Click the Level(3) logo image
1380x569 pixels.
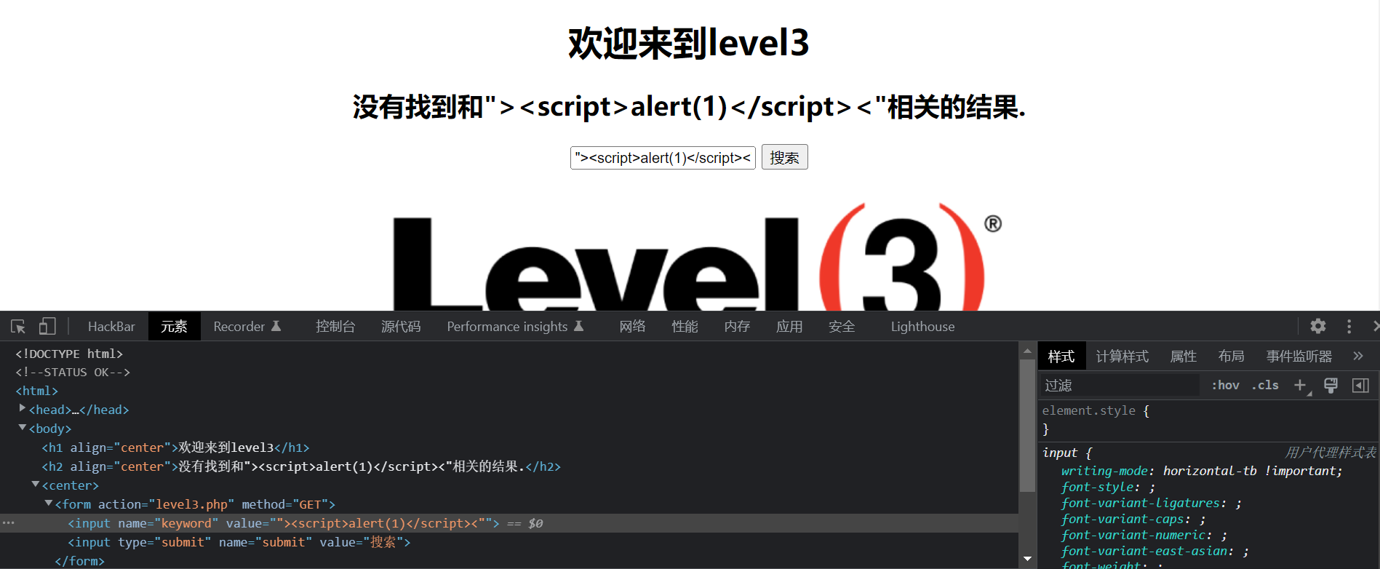[x=697, y=256]
